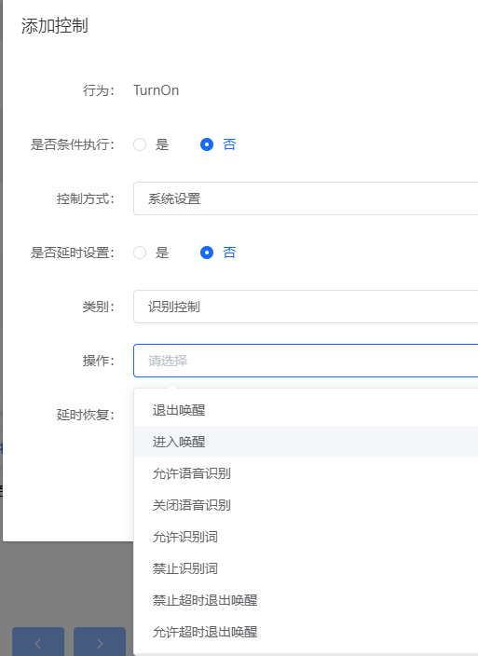Open the 控制方式 dropdown showing 系统设置
The image size is (478, 656).
point(306,198)
